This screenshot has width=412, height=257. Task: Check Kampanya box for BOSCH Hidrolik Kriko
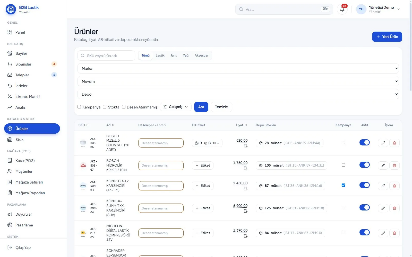(x=343, y=165)
